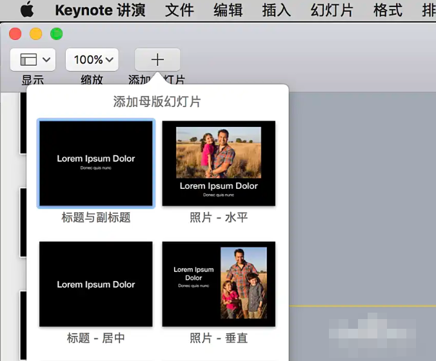The height and width of the screenshot is (361, 436).
Task: Open the 格式 menu
Action: click(x=388, y=10)
